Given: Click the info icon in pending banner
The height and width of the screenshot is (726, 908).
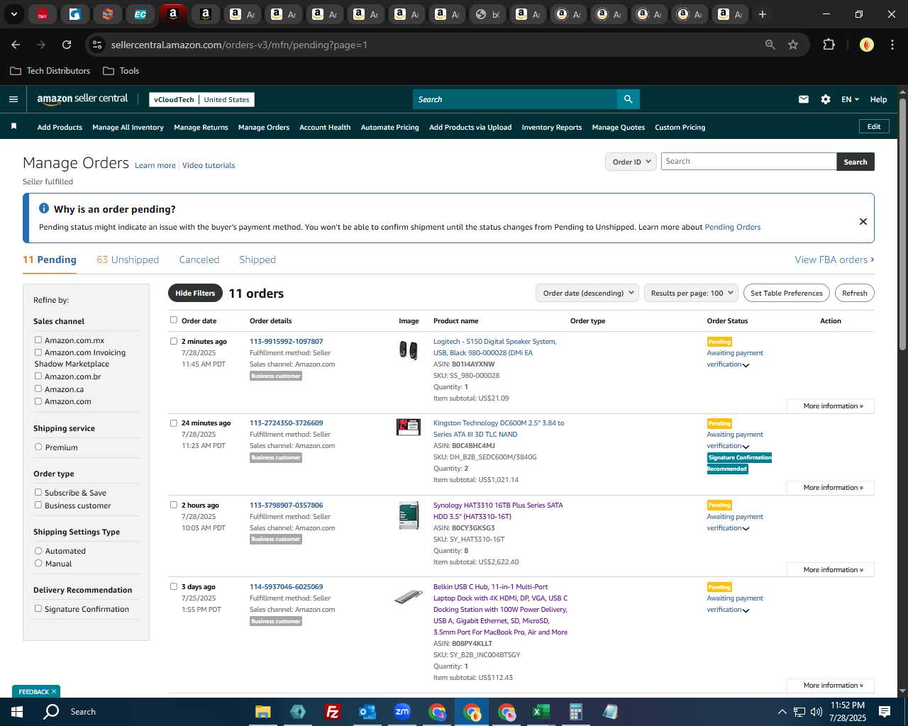Looking at the screenshot, I should [44, 208].
